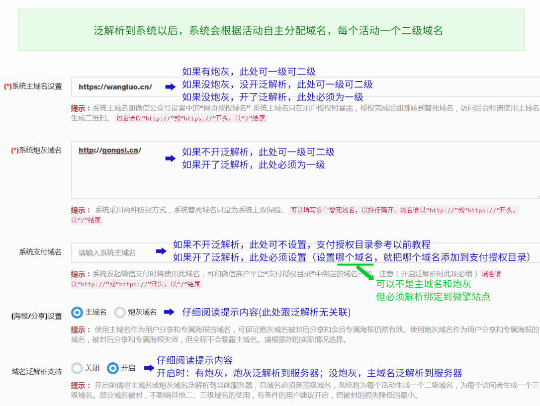The image size is (540, 406).
Task: Click hint text 使用主域名作为用户分享和专属海报的域名
Action: tap(163, 329)
